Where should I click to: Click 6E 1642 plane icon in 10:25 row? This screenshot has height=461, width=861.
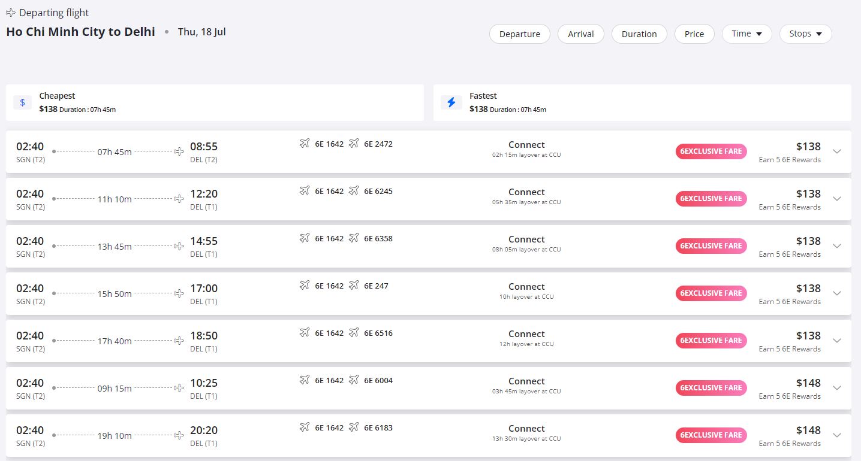305,380
